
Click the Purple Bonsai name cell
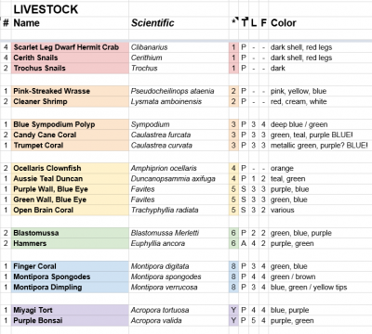tap(71, 320)
